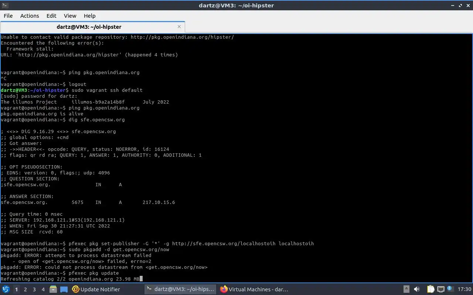
Task: Focus the dartz@VM3 terminal taskbar button
Action: pyautogui.click(x=180, y=289)
